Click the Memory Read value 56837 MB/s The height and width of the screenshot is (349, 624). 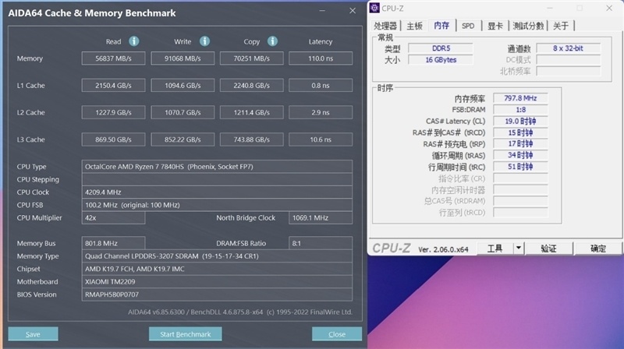coord(113,58)
